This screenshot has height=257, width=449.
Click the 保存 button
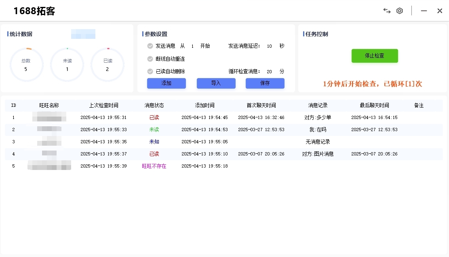pyautogui.click(x=265, y=83)
